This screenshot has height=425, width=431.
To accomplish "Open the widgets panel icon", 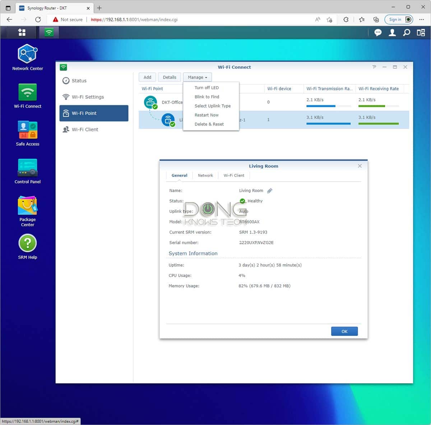I will (x=421, y=33).
